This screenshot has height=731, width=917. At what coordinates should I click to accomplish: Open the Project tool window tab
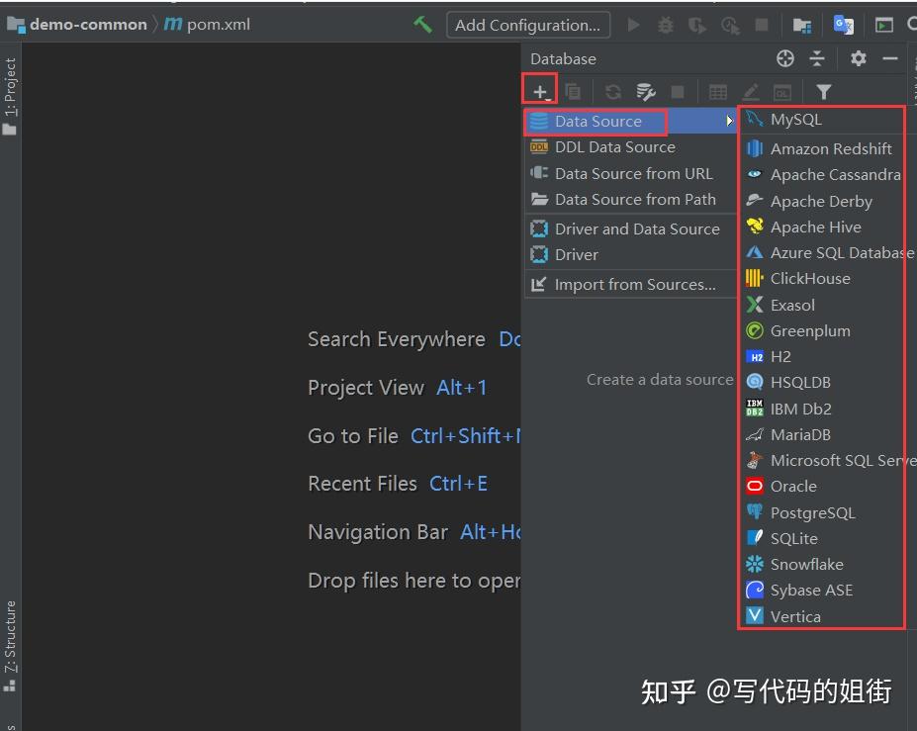coord(10,96)
